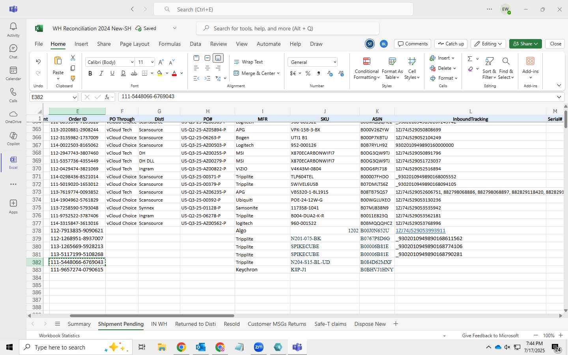Toggle Underline formatting
This screenshot has height=355, width=568.
112,73
